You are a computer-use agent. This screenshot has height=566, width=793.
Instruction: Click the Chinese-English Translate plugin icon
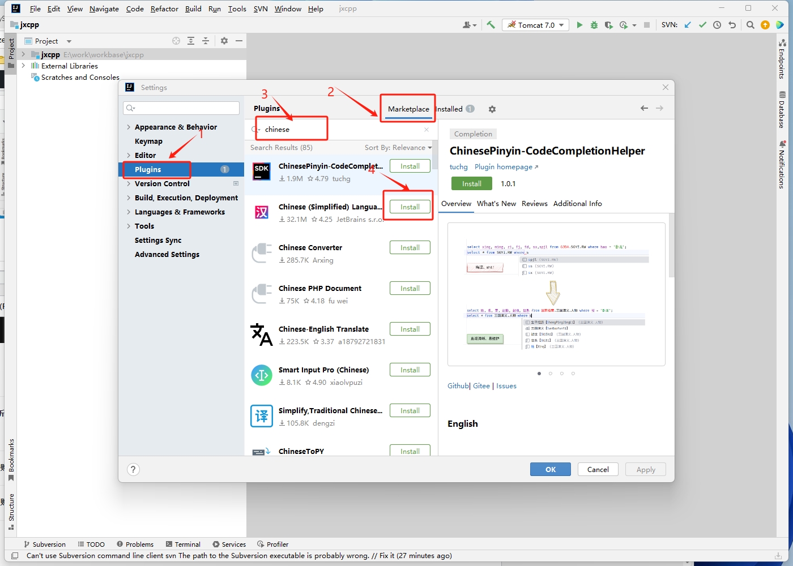(x=262, y=335)
